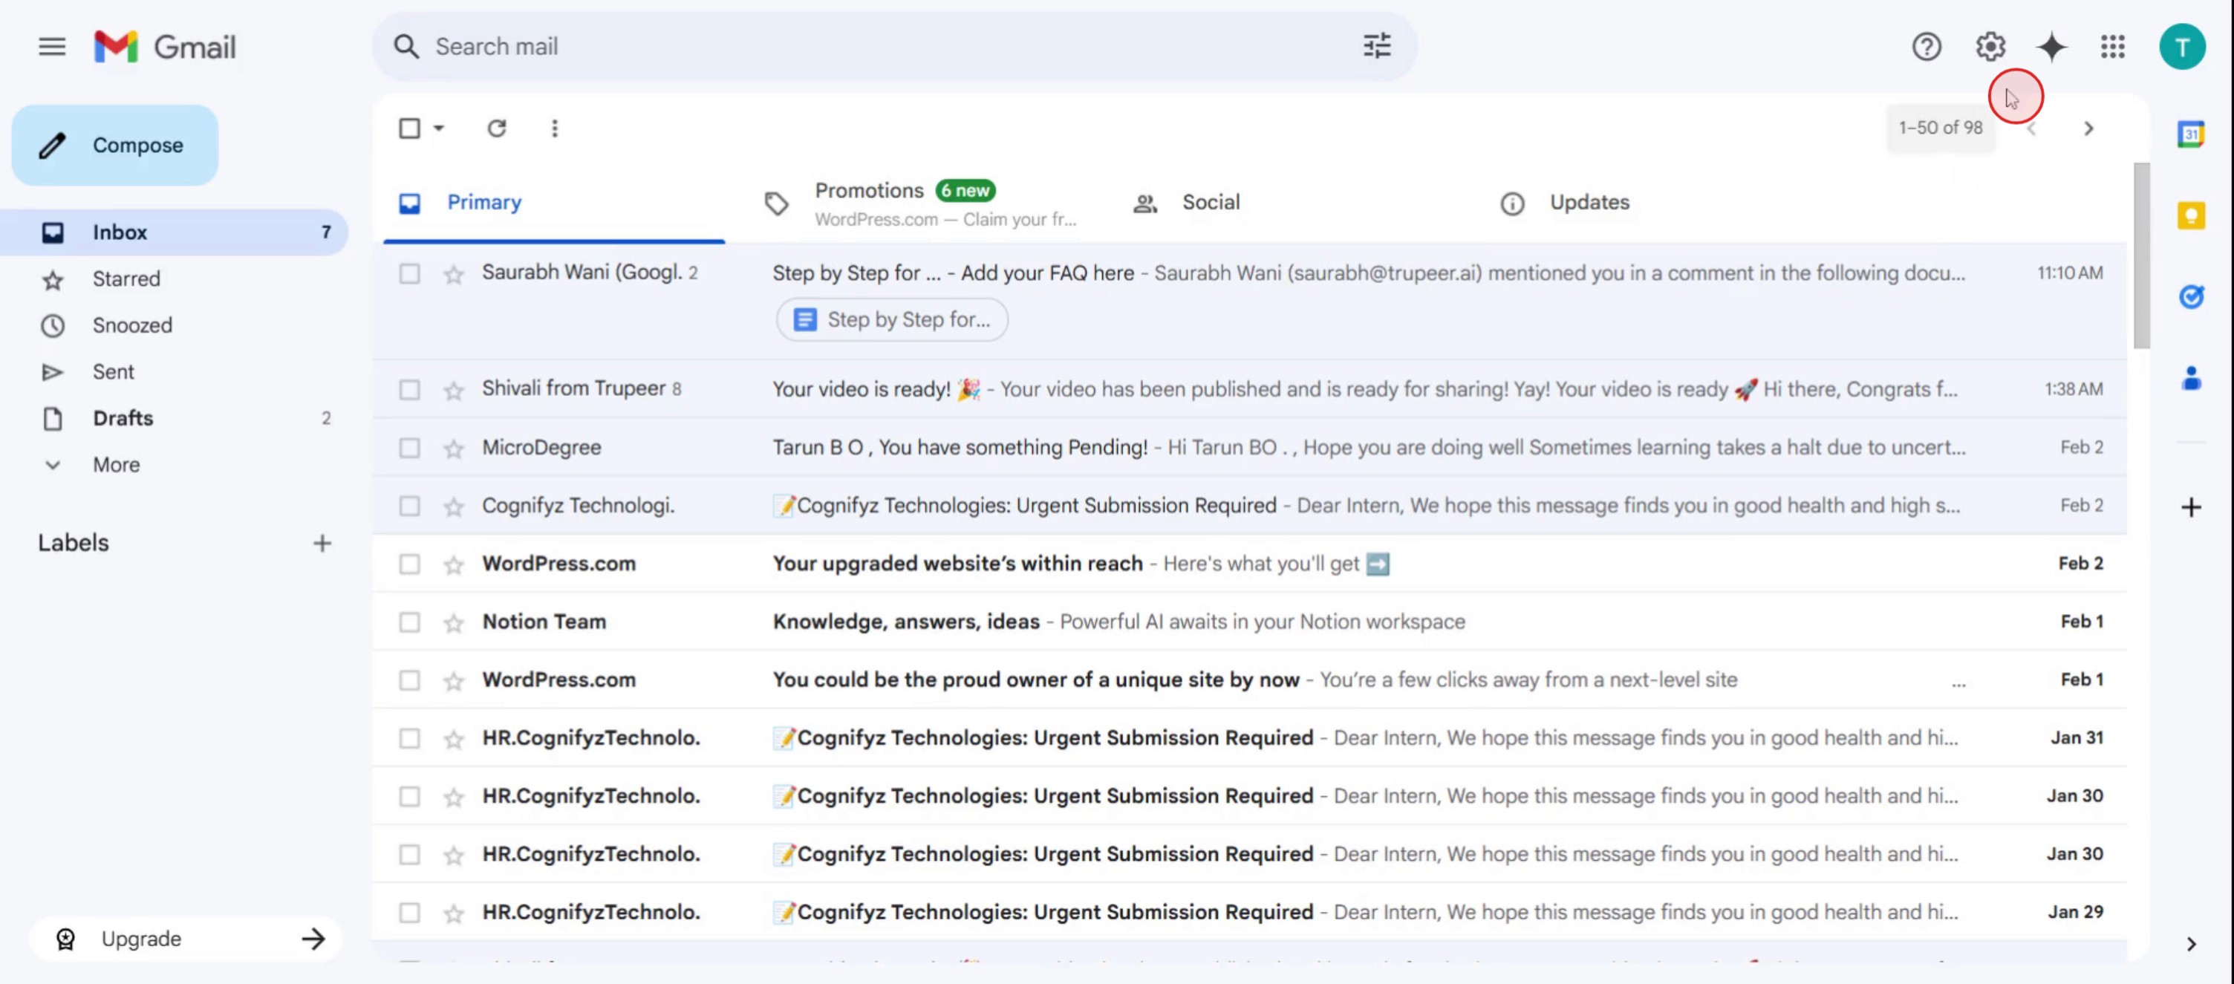This screenshot has width=2234, height=984.
Task: Open Gmail settings gear
Action: pos(1990,47)
